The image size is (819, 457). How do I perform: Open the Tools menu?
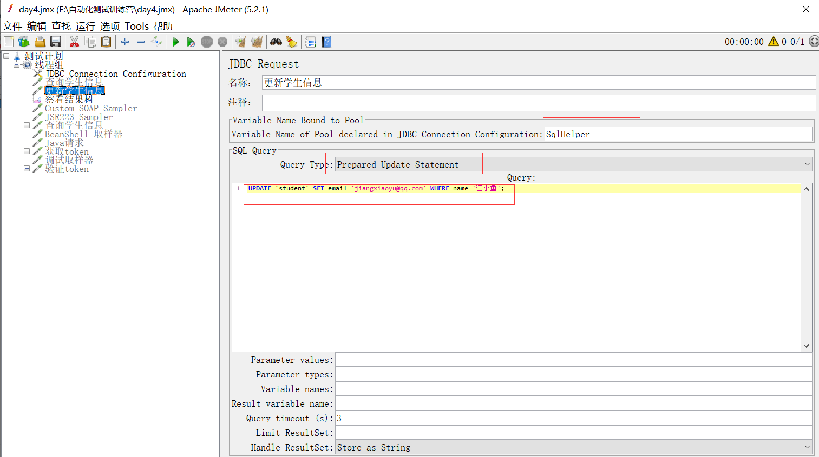[x=136, y=26]
